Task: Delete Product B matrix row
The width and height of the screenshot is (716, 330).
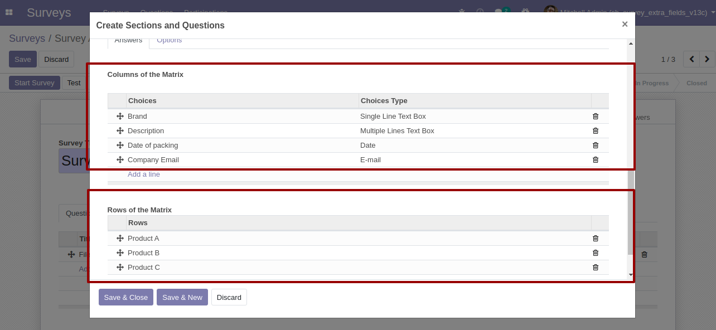Action: point(595,253)
